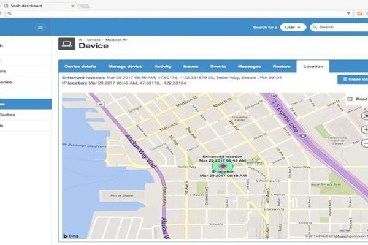Zoom in the map with plus
The width and height of the screenshot is (368, 245).
point(365,129)
